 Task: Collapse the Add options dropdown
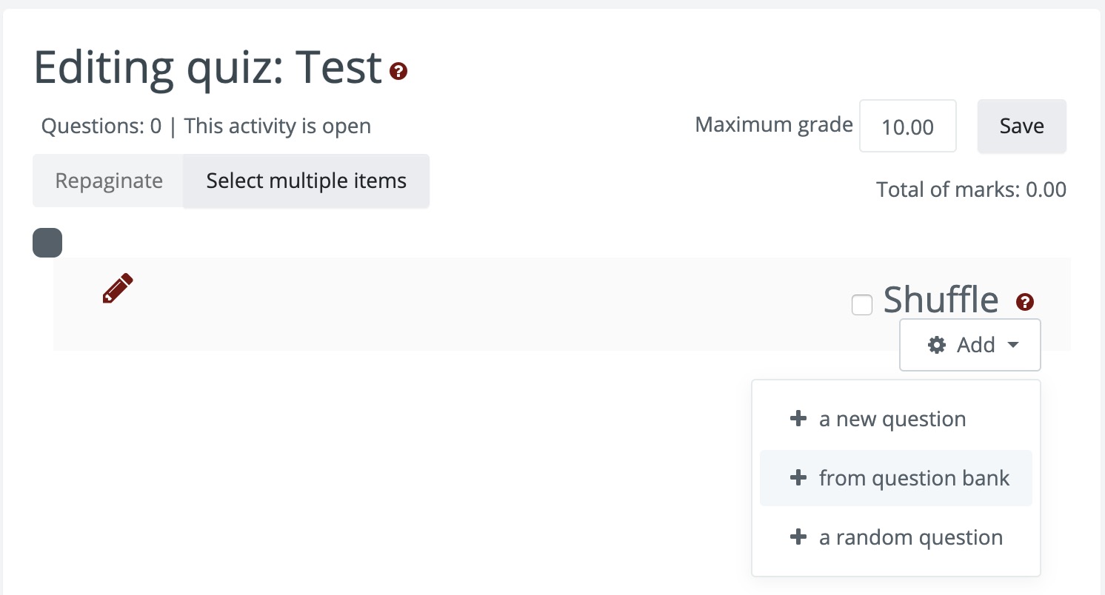(x=970, y=345)
